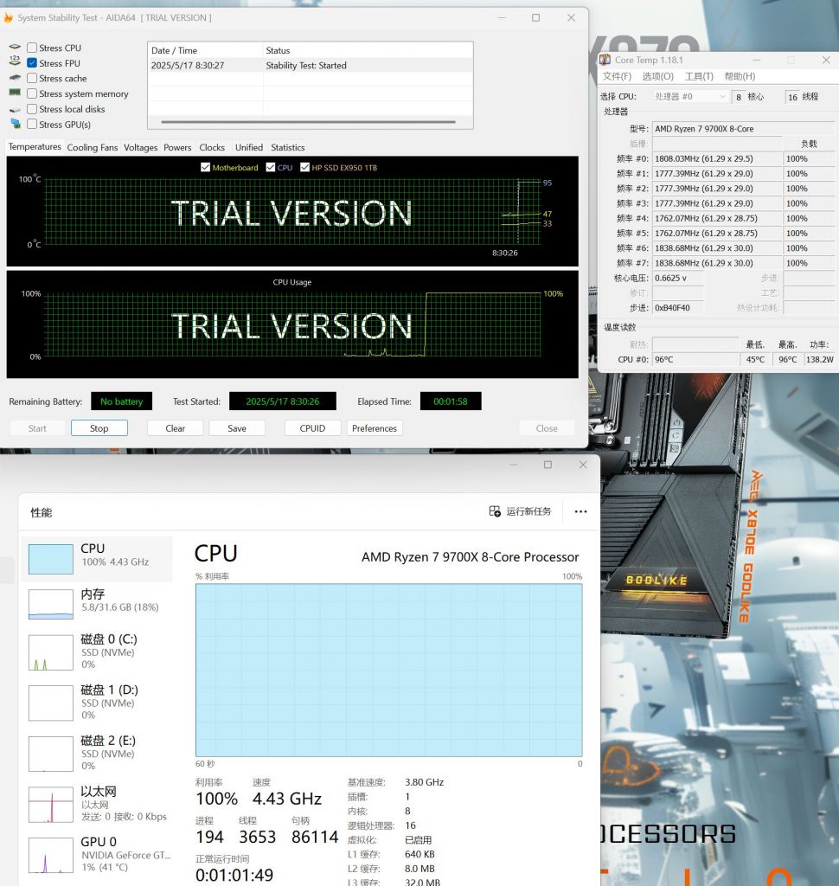Open the 选项(O) menu in Core Temp

click(x=657, y=77)
